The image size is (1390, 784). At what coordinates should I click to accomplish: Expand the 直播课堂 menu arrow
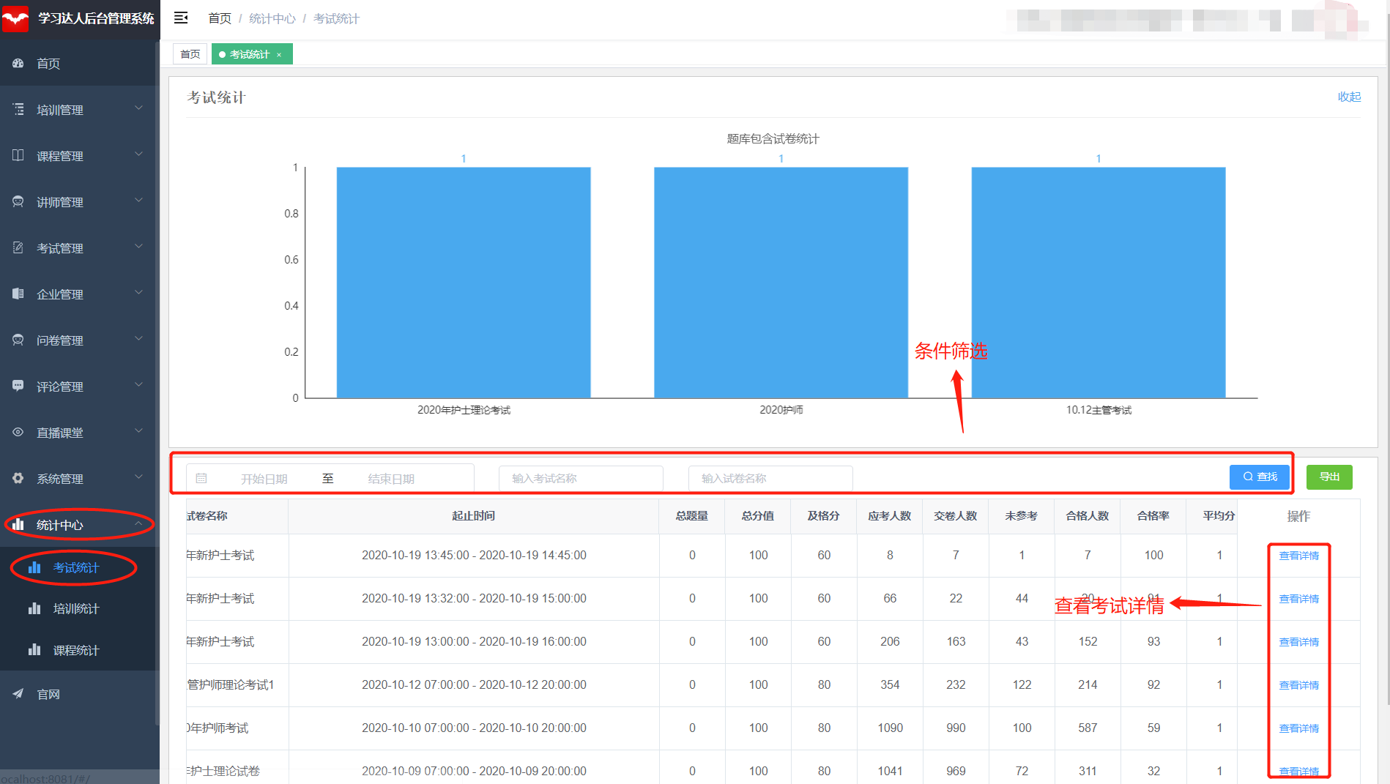(138, 431)
